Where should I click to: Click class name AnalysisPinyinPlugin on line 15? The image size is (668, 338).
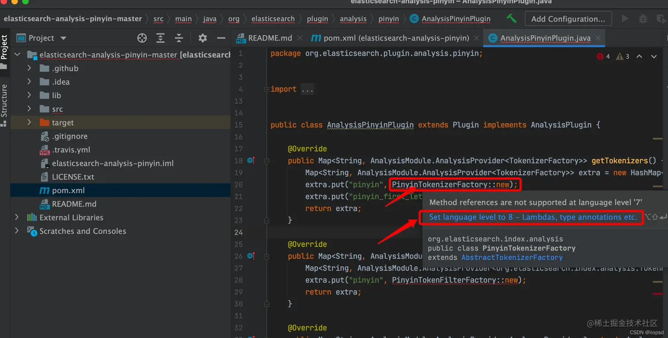click(x=370, y=125)
